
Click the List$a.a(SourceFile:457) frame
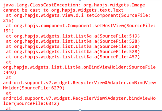(x=73, y=57)
